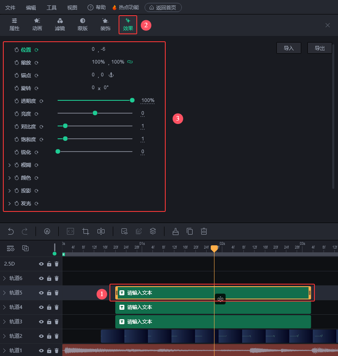This screenshot has height=356, width=338.
Task: Toggle the scale link icon next to 缩放
Action: click(130, 62)
